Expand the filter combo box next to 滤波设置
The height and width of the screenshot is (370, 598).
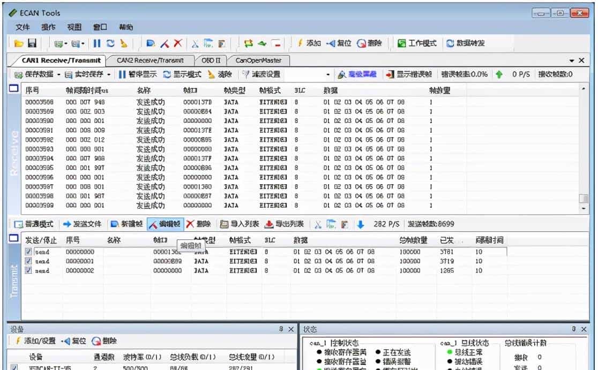click(x=328, y=75)
